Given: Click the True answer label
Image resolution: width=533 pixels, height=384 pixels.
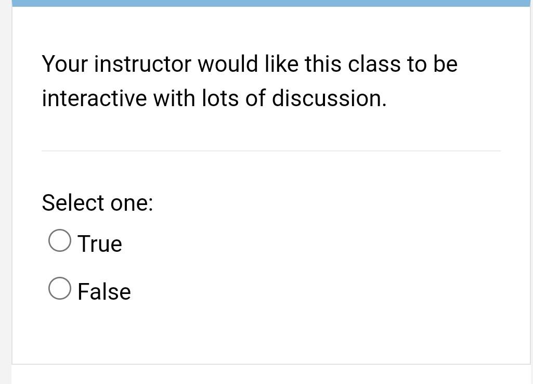Looking at the screenshot, I should (x=99, y=242).
